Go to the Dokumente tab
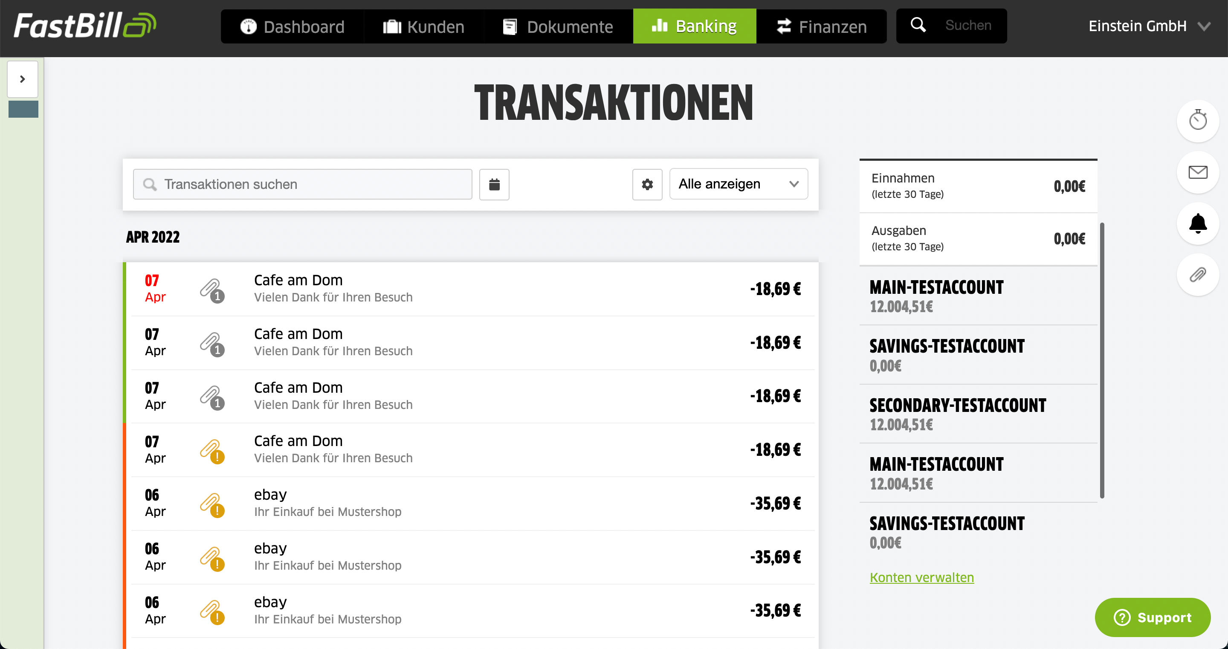The image size is (1228, 649). (558, 27)
